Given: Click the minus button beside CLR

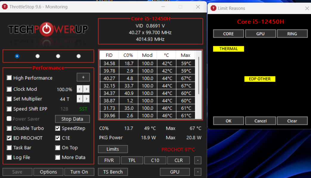Looking at the screenshot, I should (x=198, y=160).
